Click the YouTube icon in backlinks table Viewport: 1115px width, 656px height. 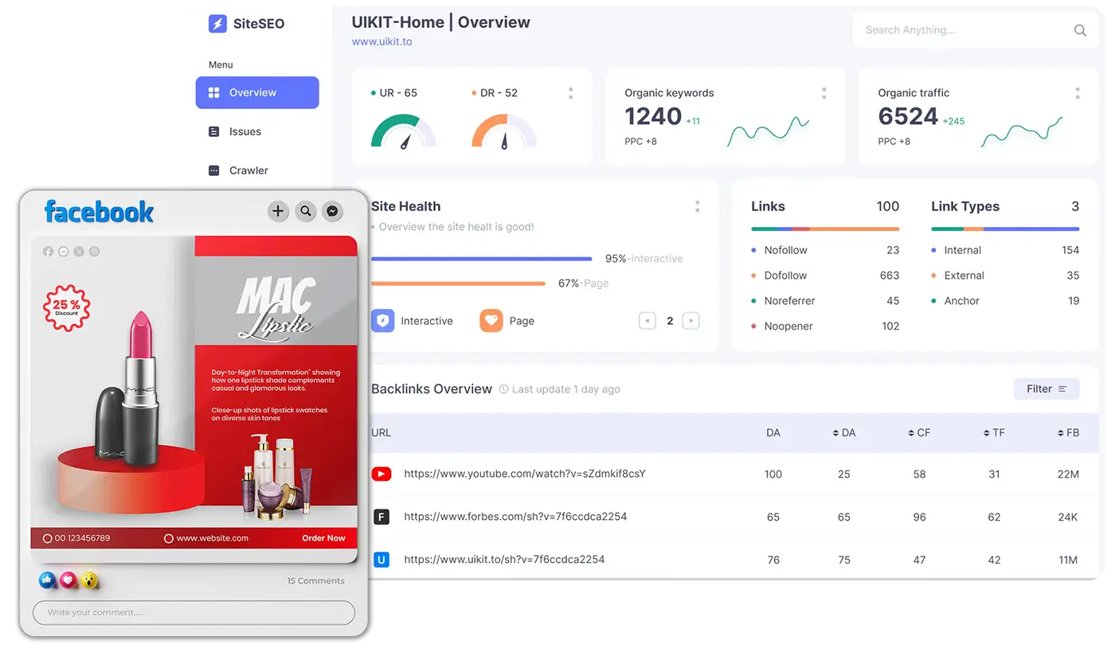(381, 474)
